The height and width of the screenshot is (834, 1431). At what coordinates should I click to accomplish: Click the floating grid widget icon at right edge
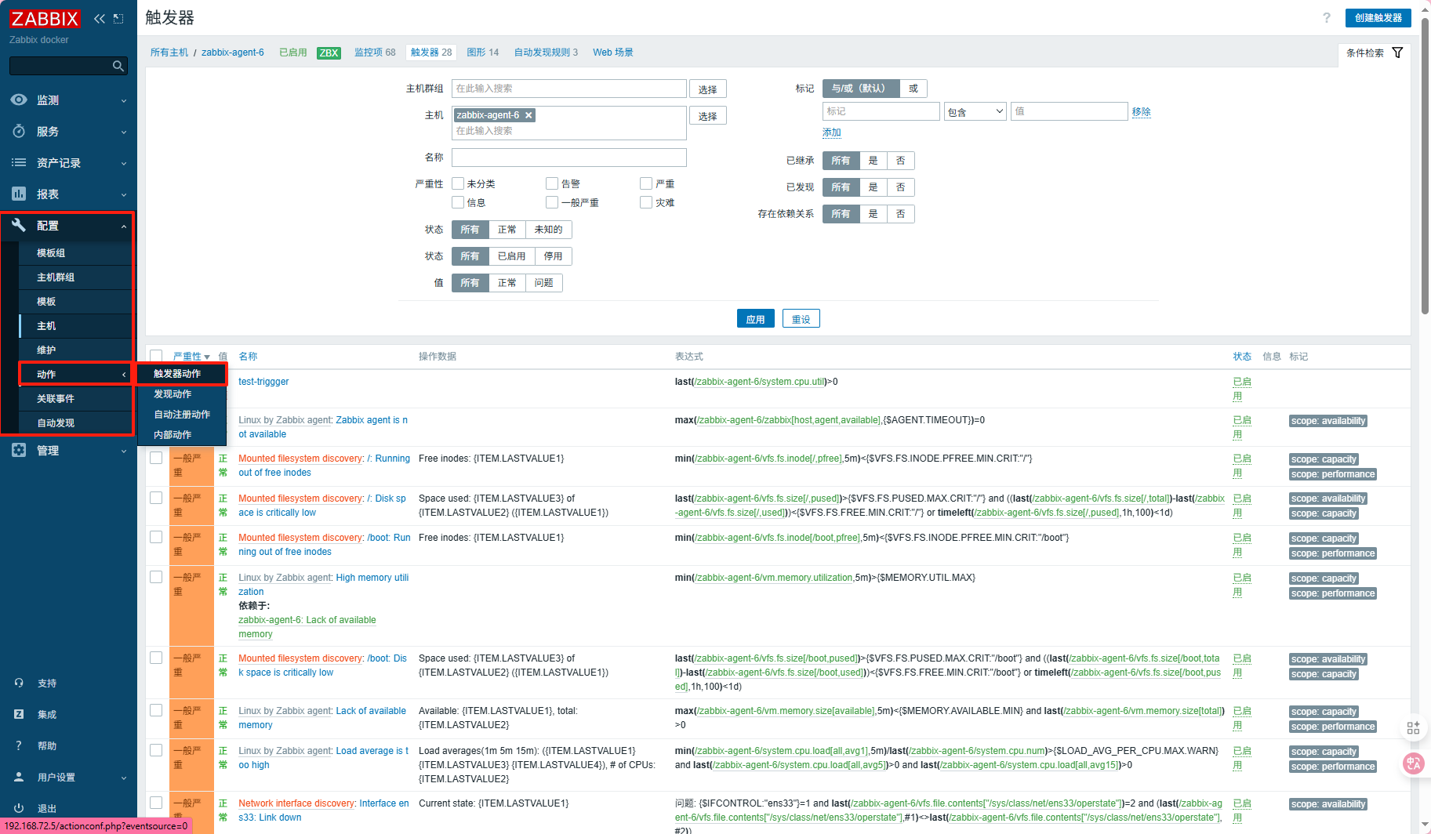1413,728
